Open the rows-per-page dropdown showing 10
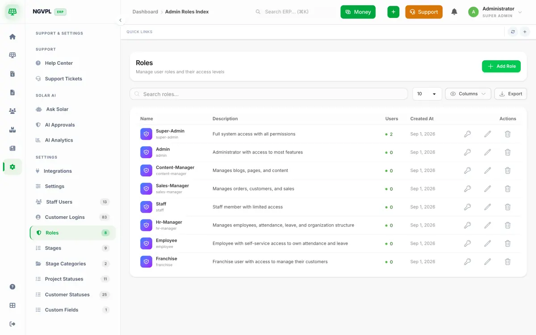Viewport: 536px width, 335px height. click(x=427, y=94)
